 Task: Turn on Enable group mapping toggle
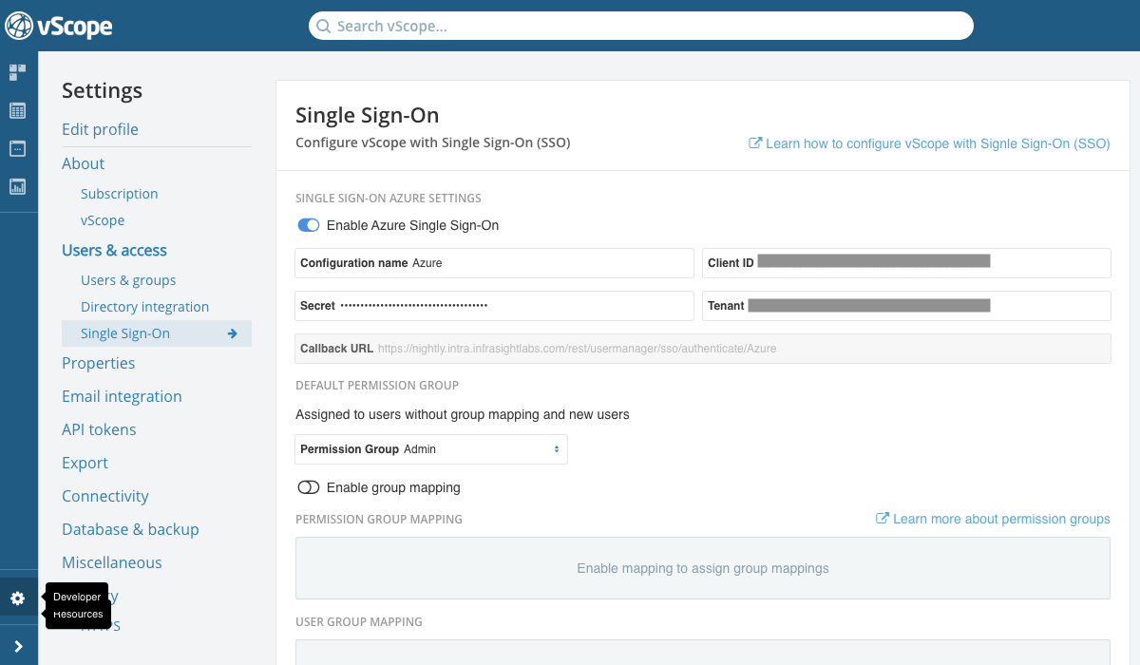pyautogui.click(x=309, y=487)
